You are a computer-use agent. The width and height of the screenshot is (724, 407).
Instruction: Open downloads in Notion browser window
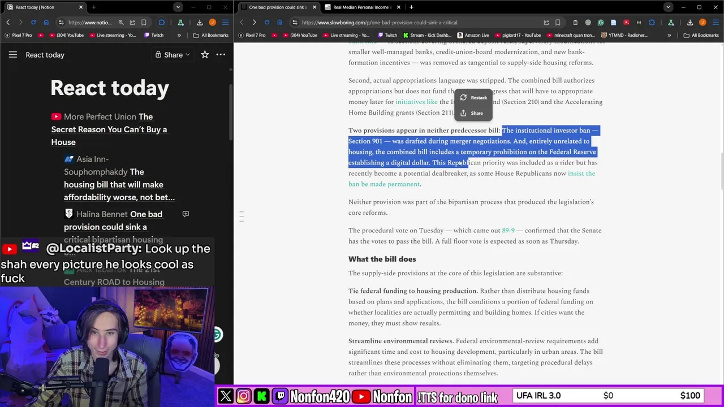(200, 23)
